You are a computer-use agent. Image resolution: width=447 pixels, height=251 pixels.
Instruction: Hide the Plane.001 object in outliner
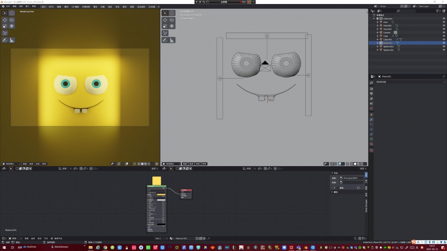click(444, 43)
